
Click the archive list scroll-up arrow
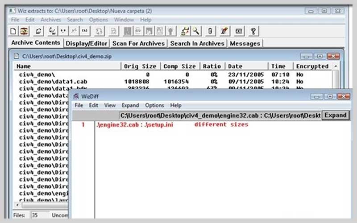(336, 66)
